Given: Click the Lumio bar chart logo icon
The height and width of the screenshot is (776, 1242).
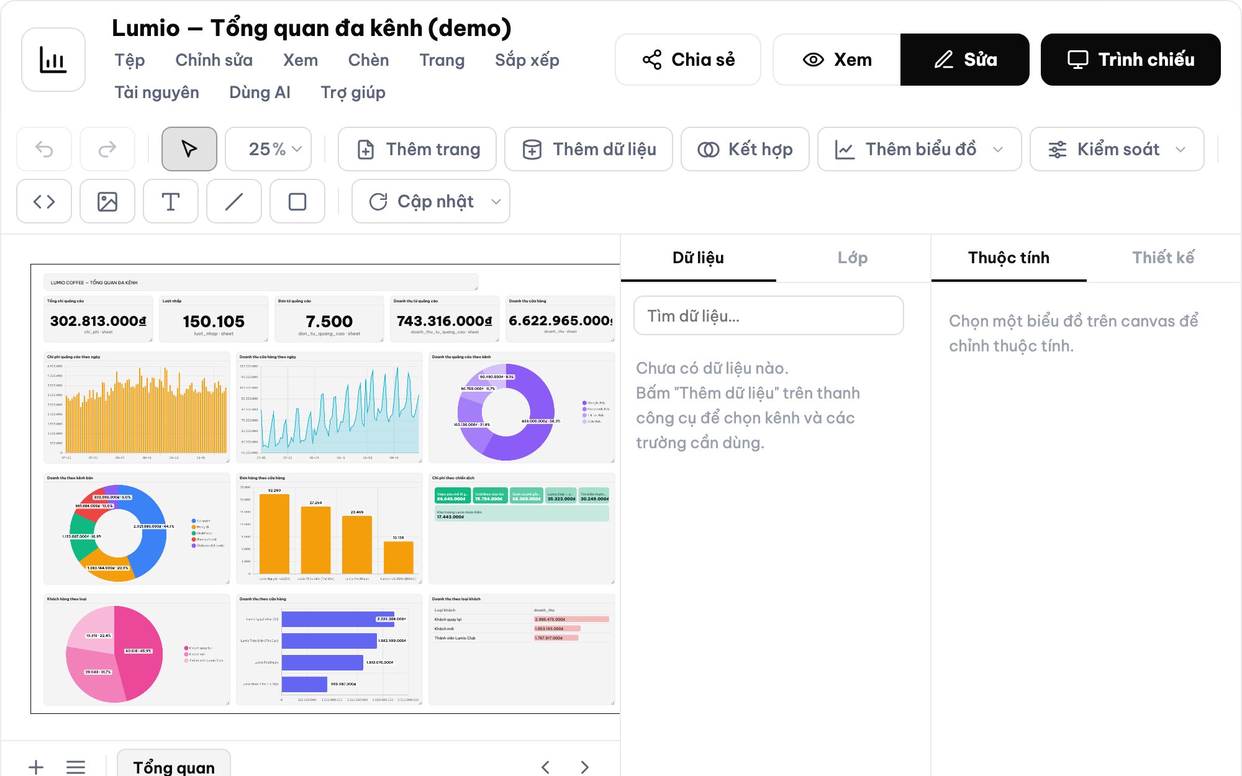Looking at the screenshot, I should (53, 60).
